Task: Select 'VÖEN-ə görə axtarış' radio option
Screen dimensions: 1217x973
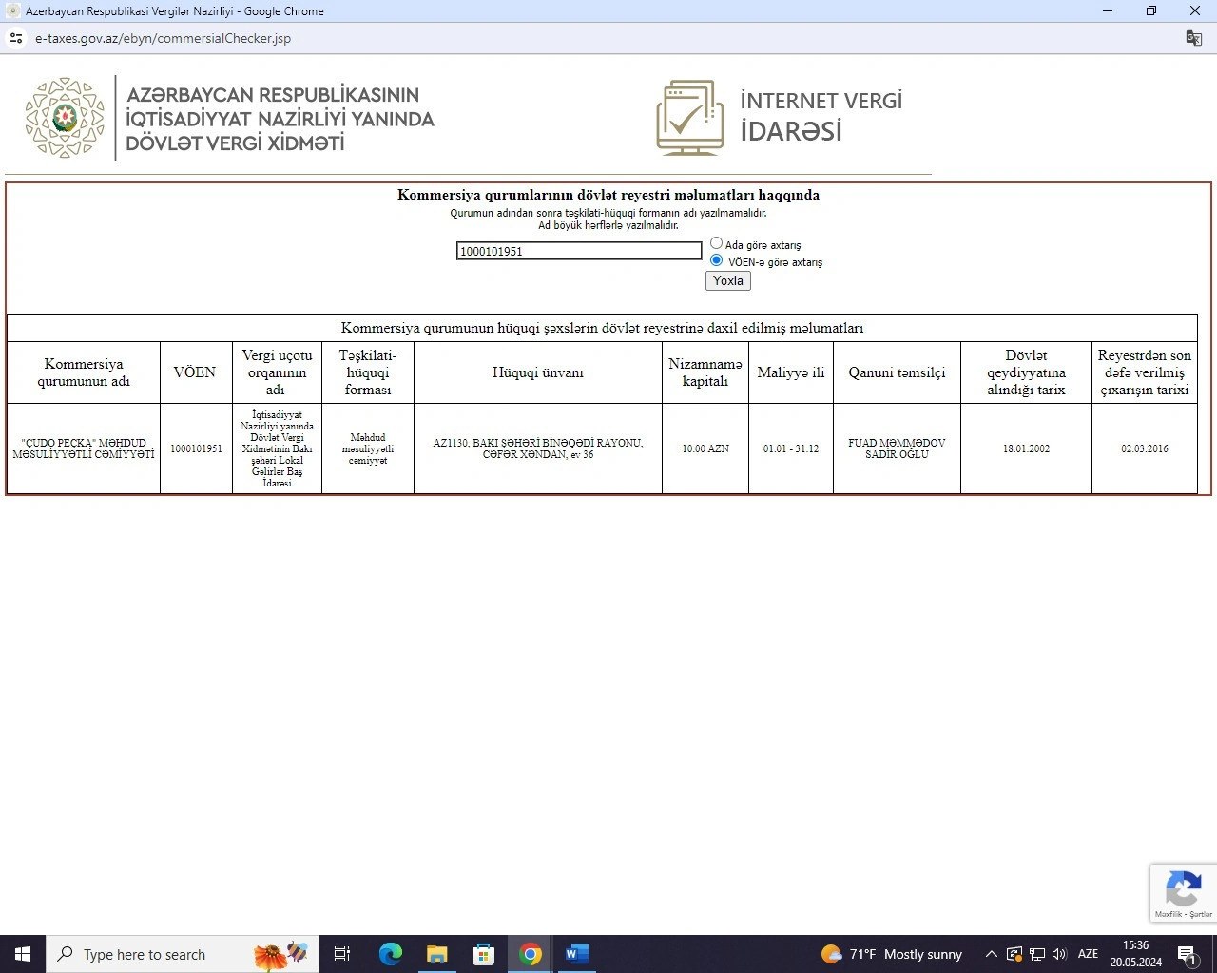Action: click(717, 260)
